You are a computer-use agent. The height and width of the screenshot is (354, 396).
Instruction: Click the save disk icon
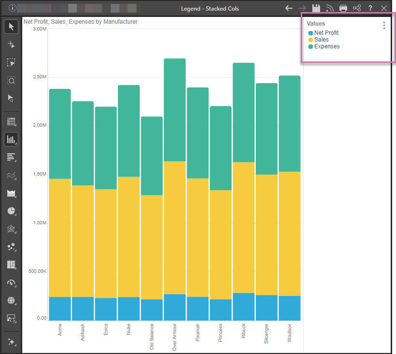[316, 8]
